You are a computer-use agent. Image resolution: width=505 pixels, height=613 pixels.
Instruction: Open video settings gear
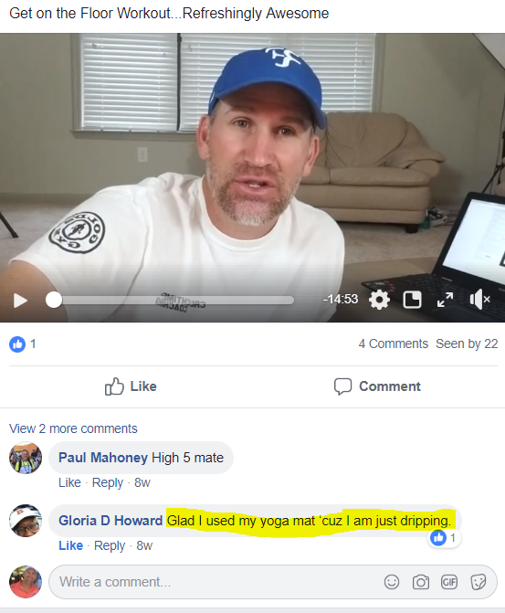coord(379,300)
